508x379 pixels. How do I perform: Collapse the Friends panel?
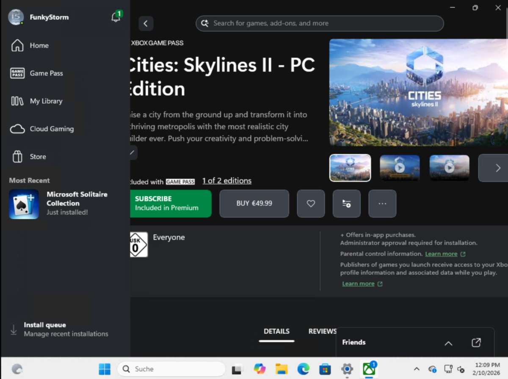click(x=448, y=343)
